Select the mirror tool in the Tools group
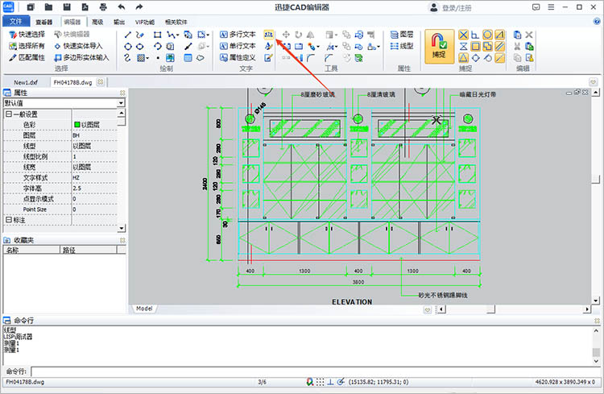The height and width of the screenshot is (394, 604). point(311,35)
